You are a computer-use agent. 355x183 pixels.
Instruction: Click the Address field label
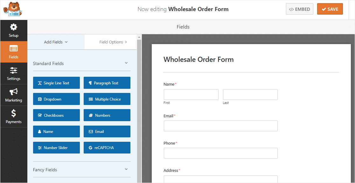171,171
